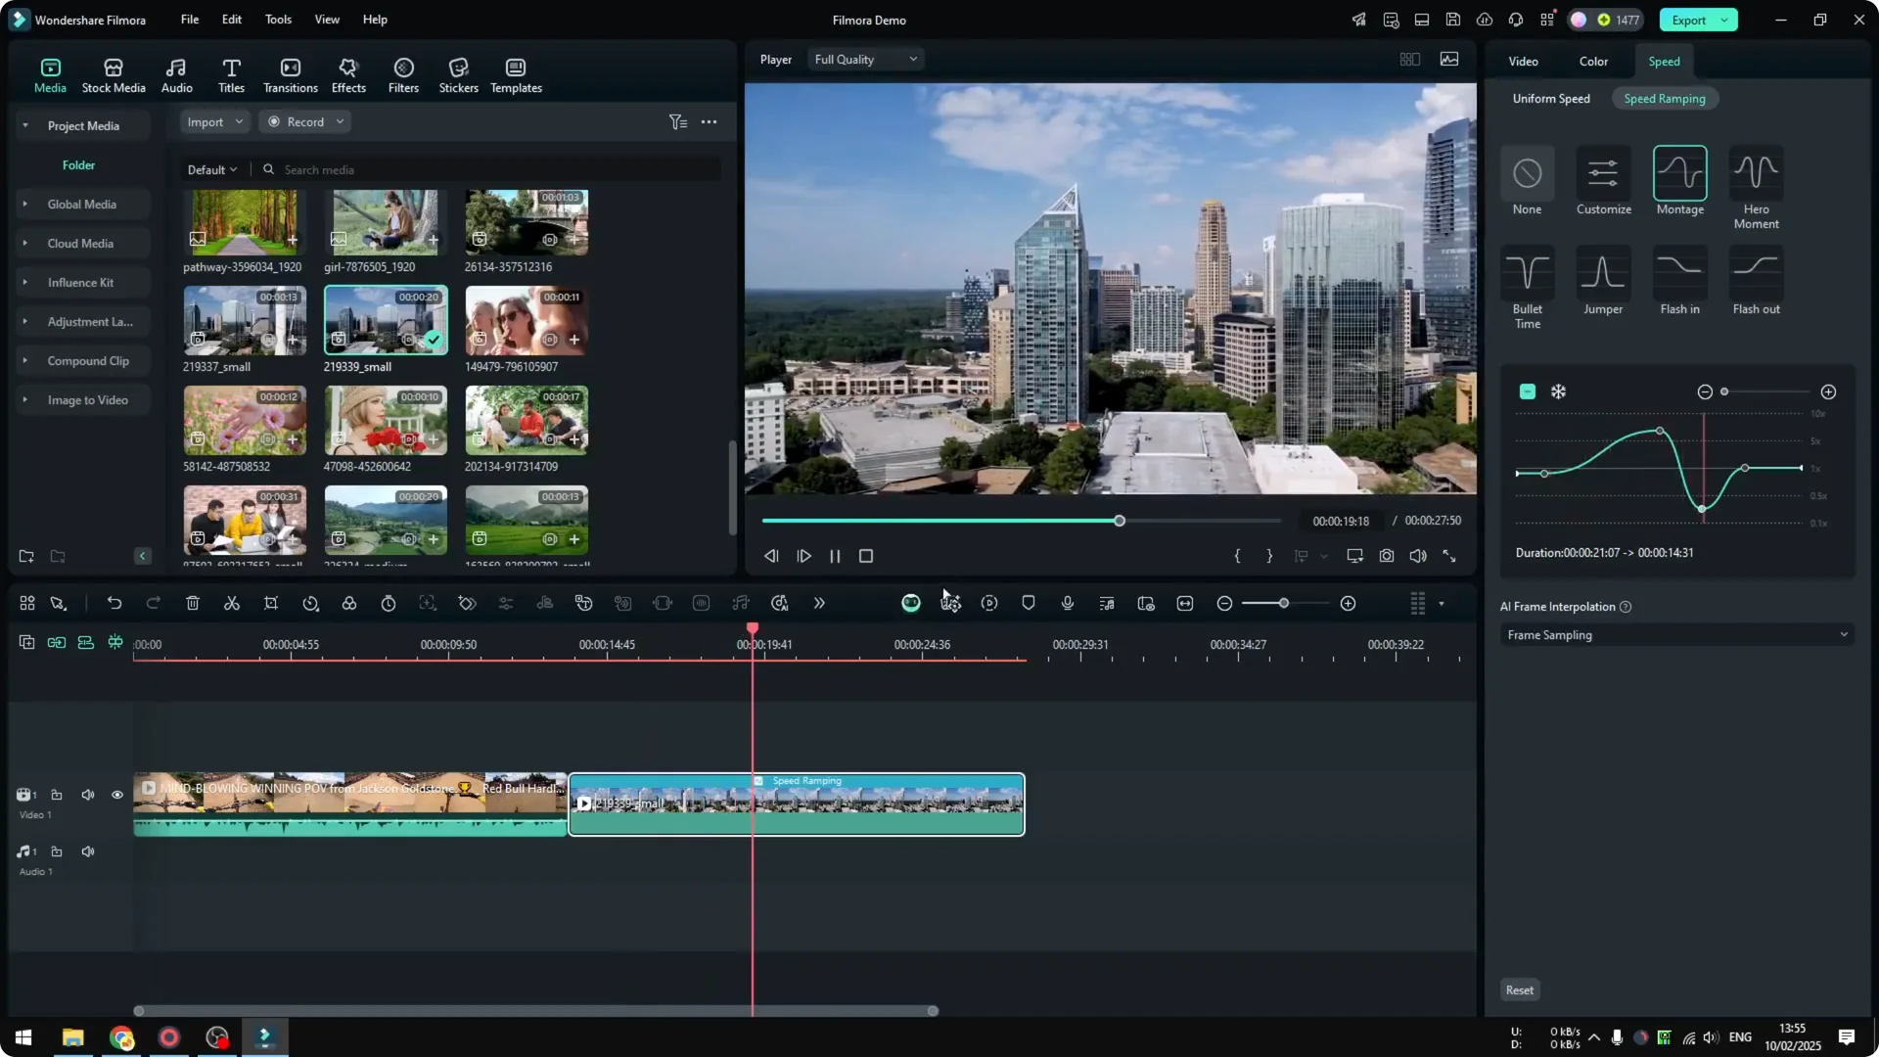The image size is (1879, 1057).
Task: Hide the Video 1 track with the eye toggle
Action: 116,795
